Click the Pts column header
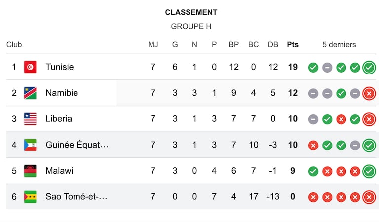 (293, 45)
